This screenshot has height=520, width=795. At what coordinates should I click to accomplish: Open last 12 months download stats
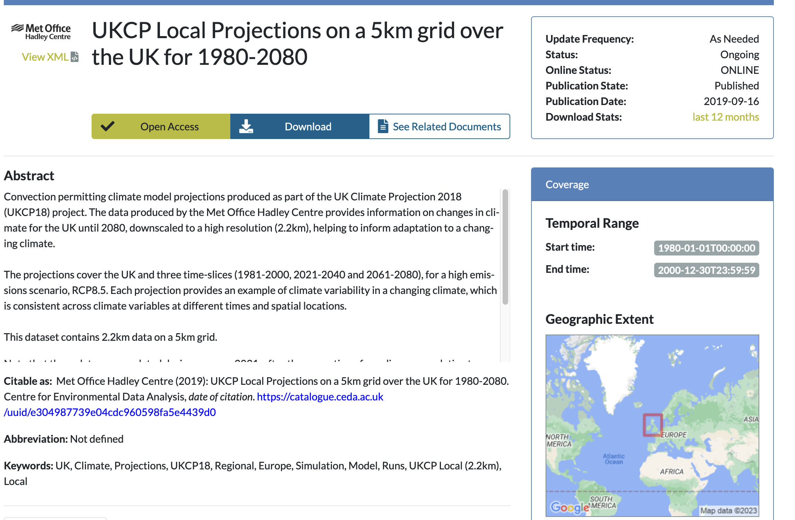click(x=725, y=117)
